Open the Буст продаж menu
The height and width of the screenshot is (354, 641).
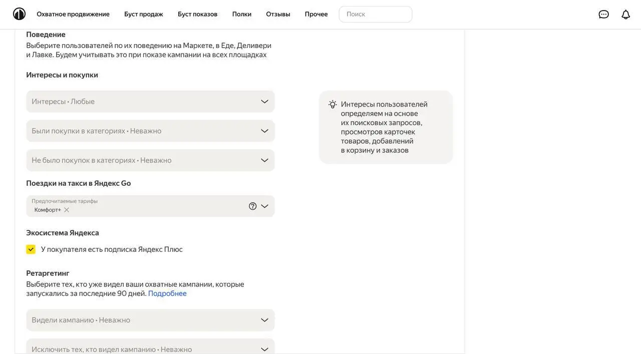pyautogui.click(x=144, y=14)
